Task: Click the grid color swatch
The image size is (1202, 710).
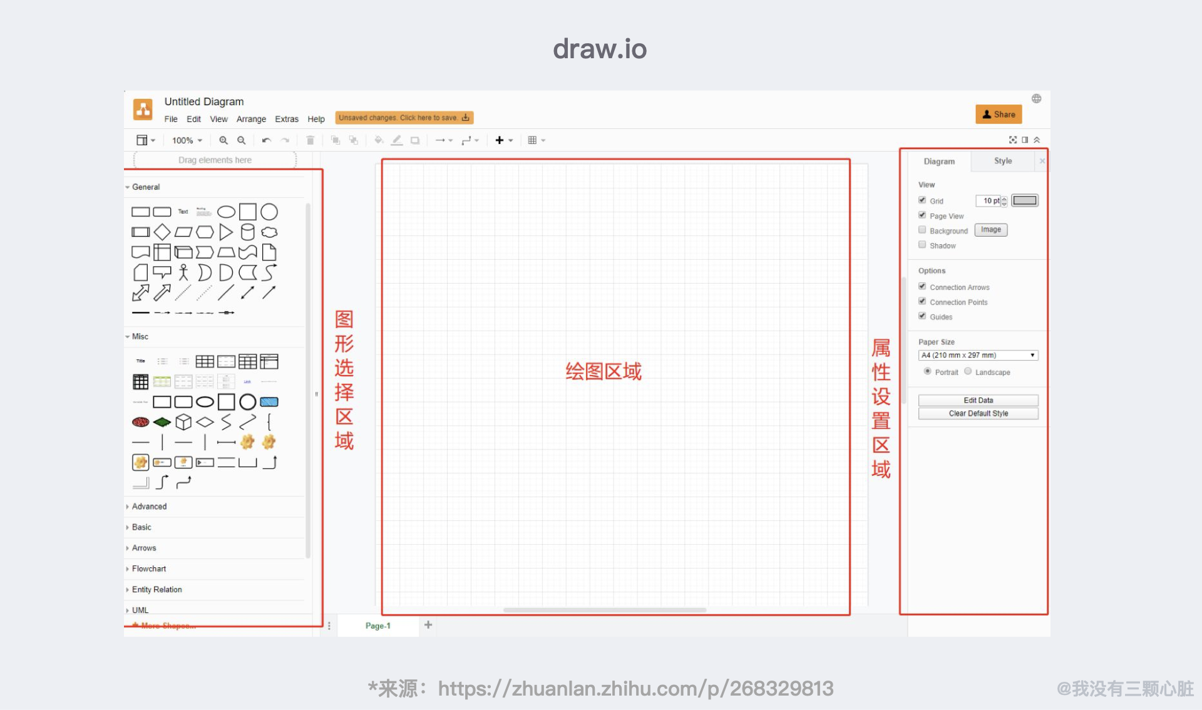Action: pyautogui.click(x=1025, y=200)
